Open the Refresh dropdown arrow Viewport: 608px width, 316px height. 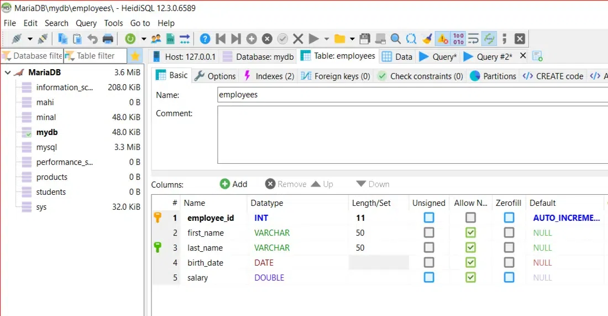coord(144,39)
